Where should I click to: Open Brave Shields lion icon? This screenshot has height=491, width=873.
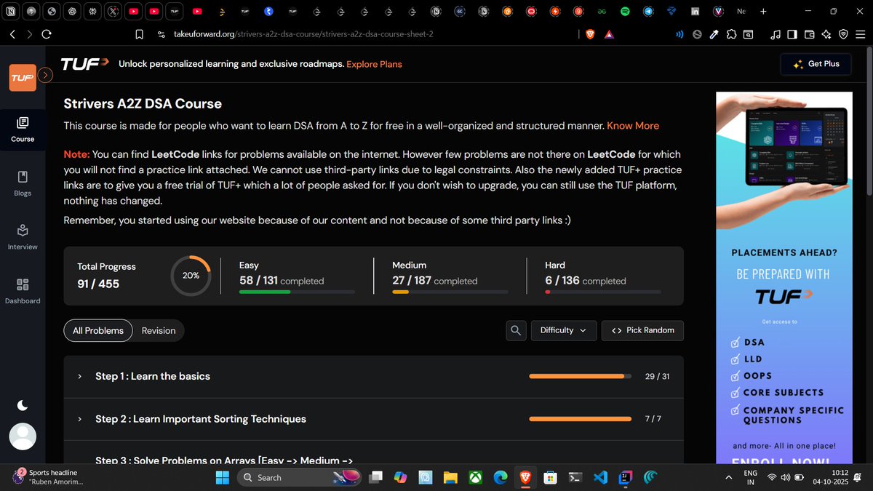591,34
